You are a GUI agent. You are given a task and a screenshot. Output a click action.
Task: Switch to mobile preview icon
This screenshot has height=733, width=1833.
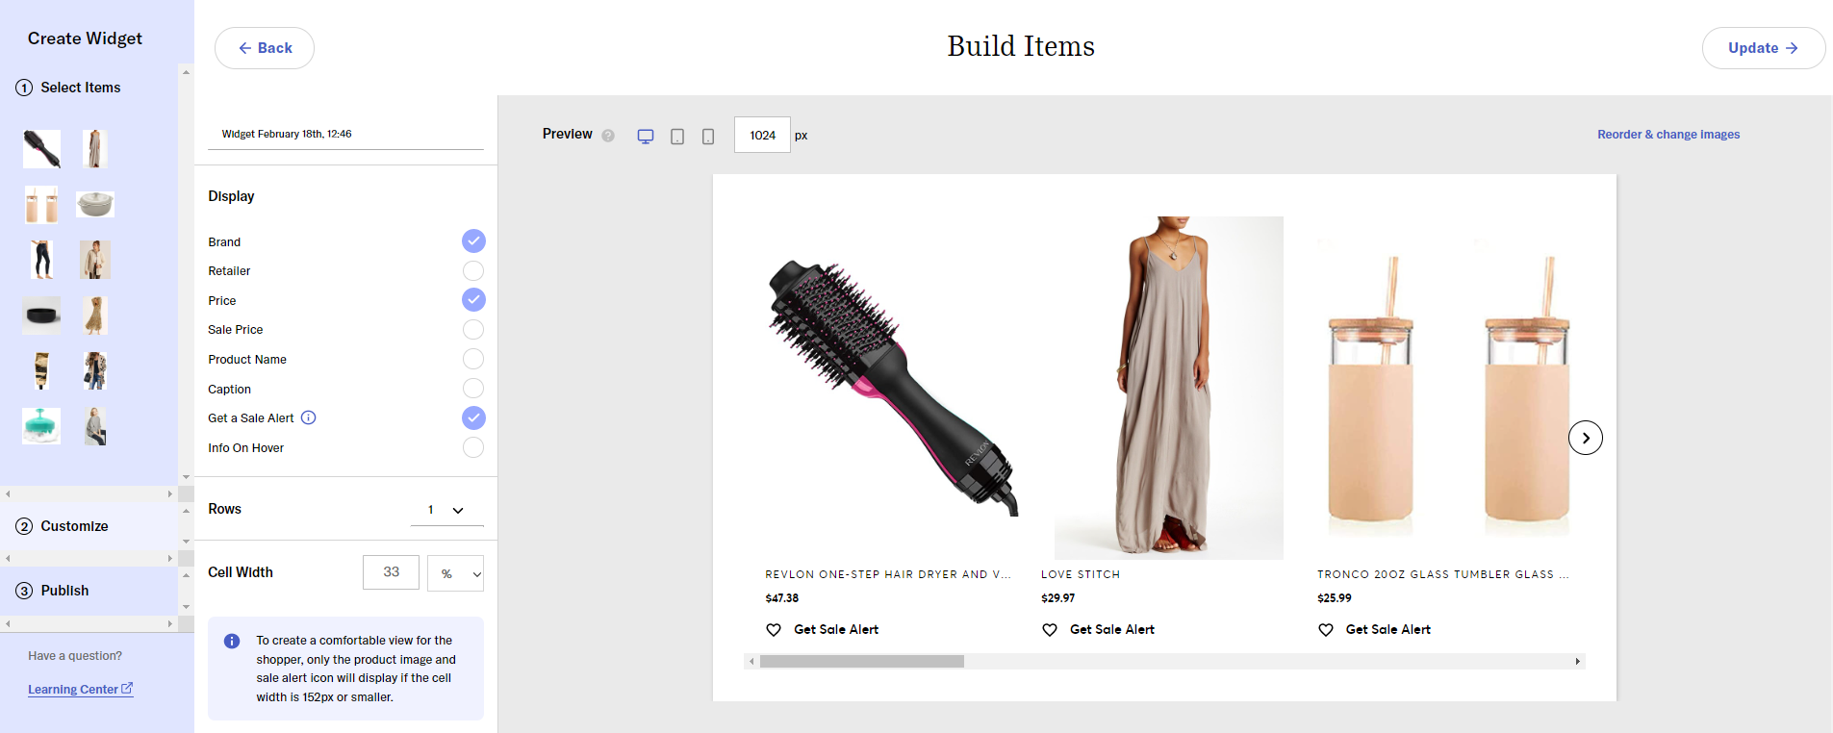click(708, 137)
